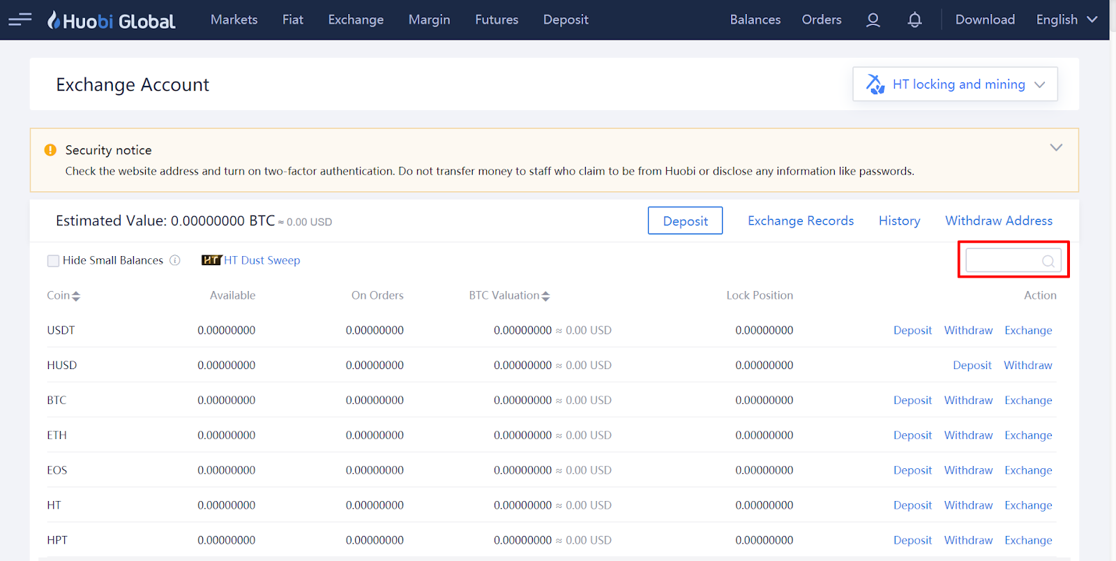The width and height of the screenshot is (1116, 561).
Task: Click the Download link in the header
Action: [985, 20]
